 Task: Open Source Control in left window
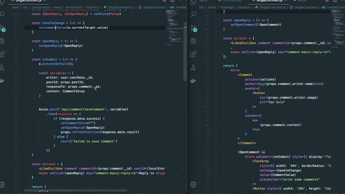point(2,28)
